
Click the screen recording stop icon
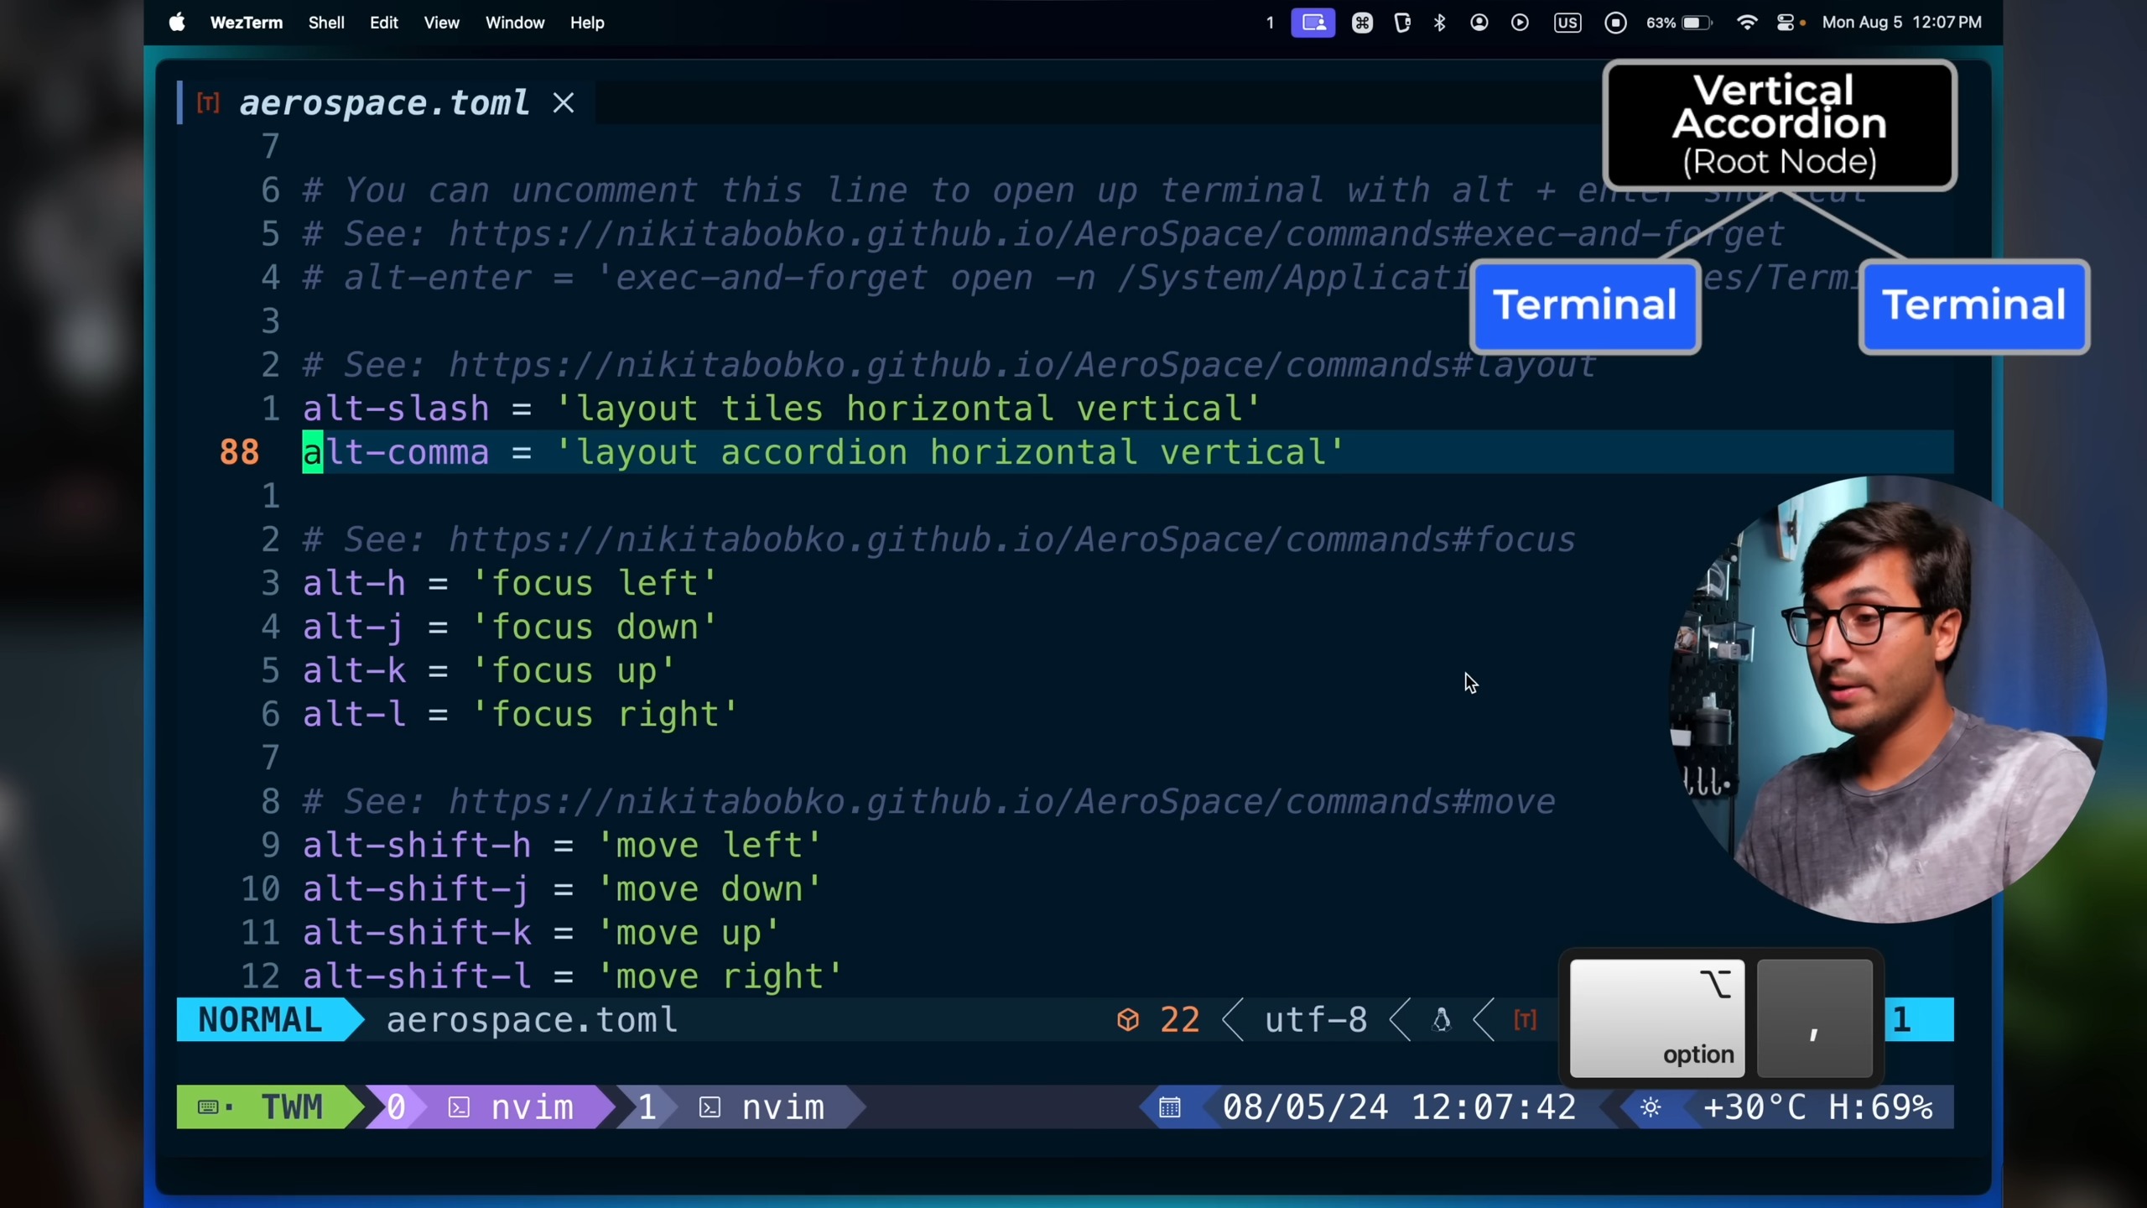(1615, 23)
